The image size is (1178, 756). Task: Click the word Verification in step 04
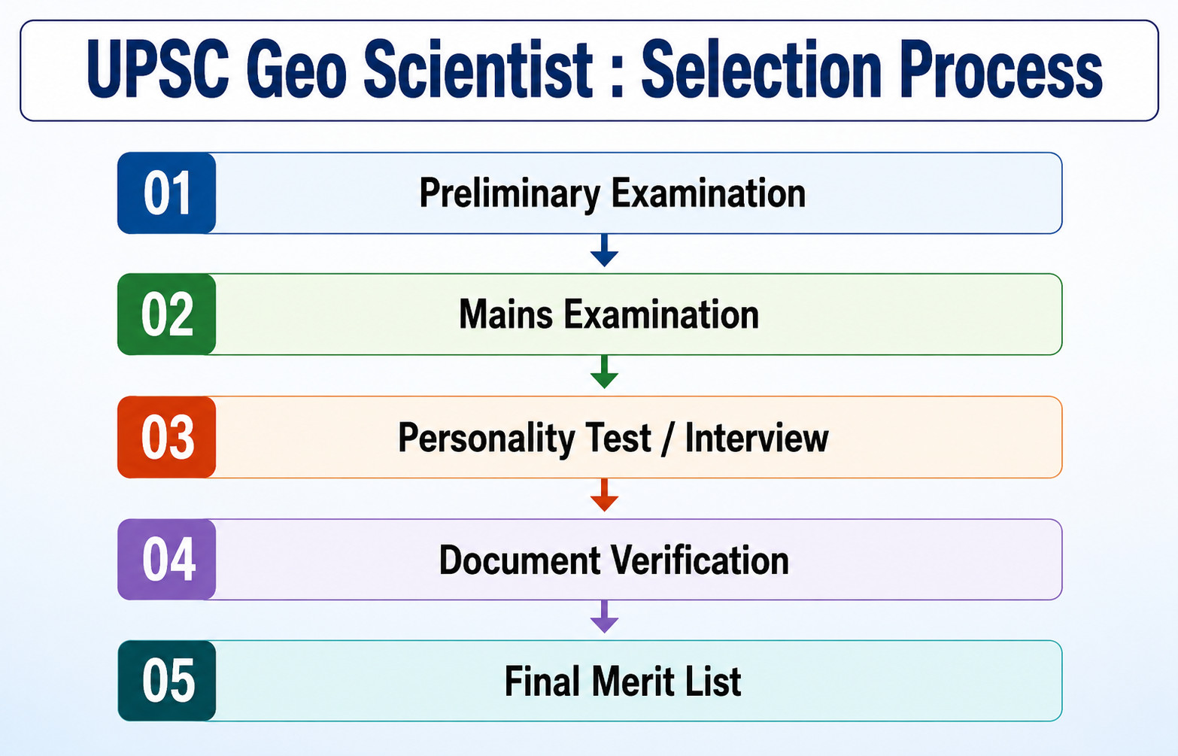(700, 560)
